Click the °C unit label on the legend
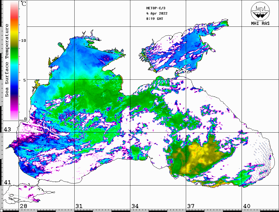This screenshot has width=279, height=212. tap(23, 3)
